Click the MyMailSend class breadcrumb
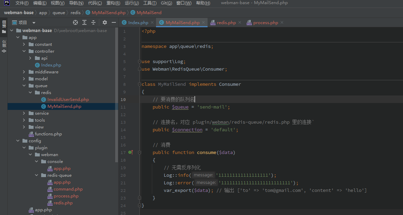Viewport: 403px width, 215px height. pyautogui.click(x=146, y=12)
